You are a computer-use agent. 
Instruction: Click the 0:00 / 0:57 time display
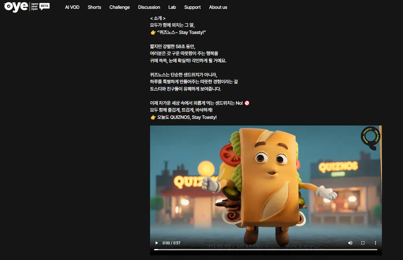(x=171, y=243)
